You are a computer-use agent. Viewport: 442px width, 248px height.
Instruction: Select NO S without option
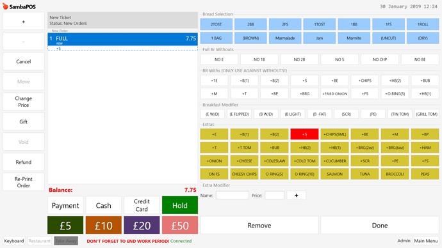coord(340,59)
